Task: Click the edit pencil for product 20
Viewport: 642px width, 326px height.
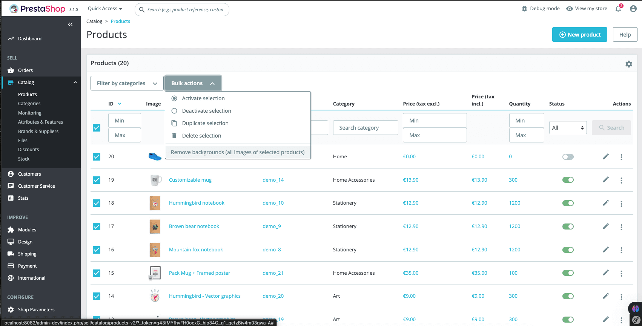Action: 606,156
